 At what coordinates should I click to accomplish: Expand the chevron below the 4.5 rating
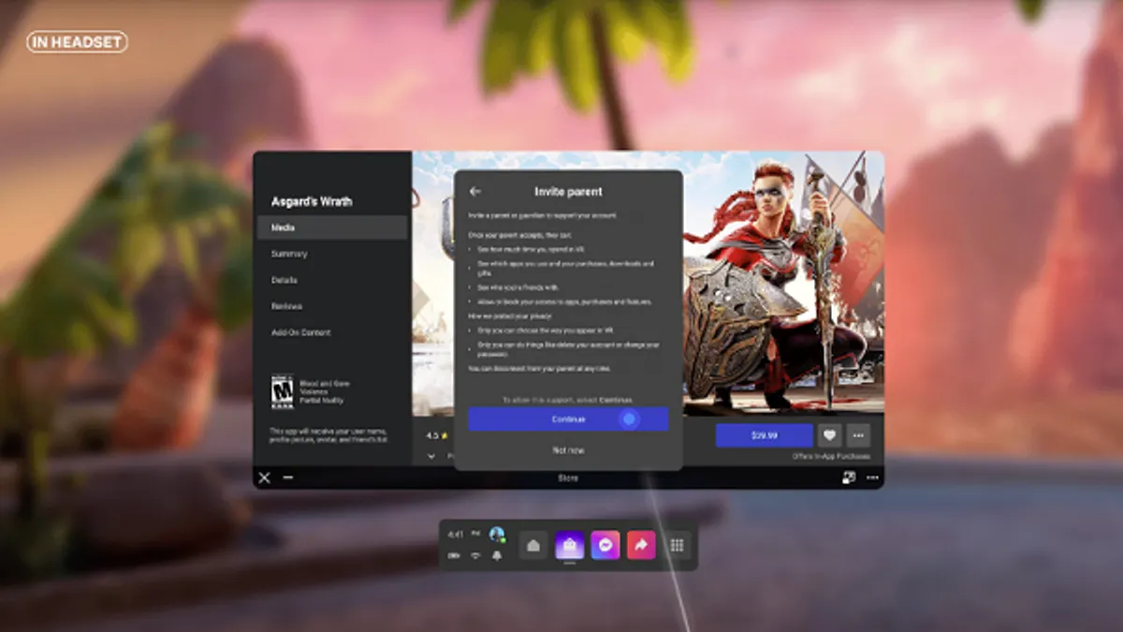(x=431, y=456)
